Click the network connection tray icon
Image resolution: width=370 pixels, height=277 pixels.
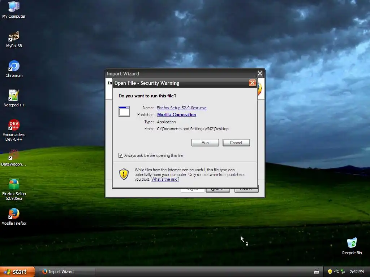[336, 272]
